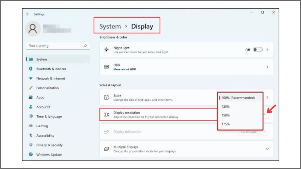Viewport: 301px width, 169px height.
Task: Expand the Multiple displays section
Action: pos(267,149)
